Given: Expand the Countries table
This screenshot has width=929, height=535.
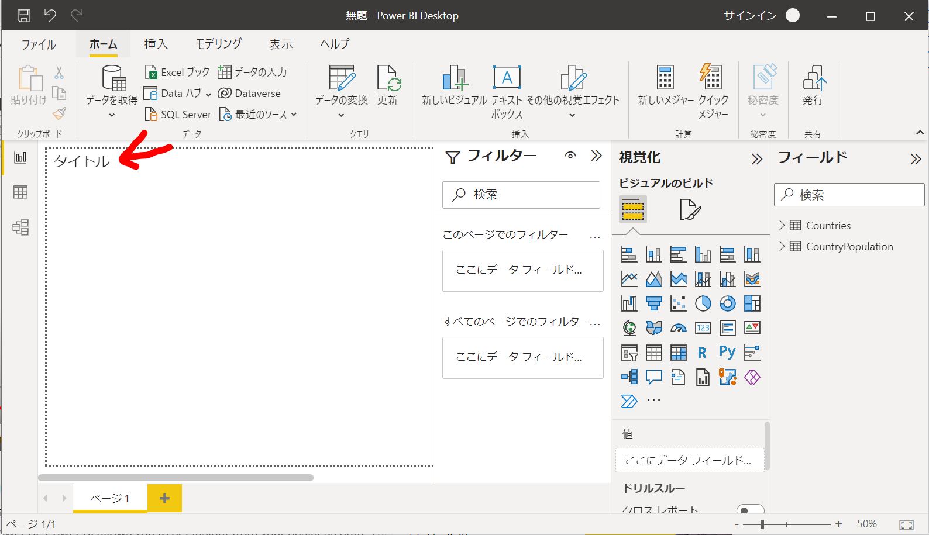Looking at the screenshot, I should [782, 225].
